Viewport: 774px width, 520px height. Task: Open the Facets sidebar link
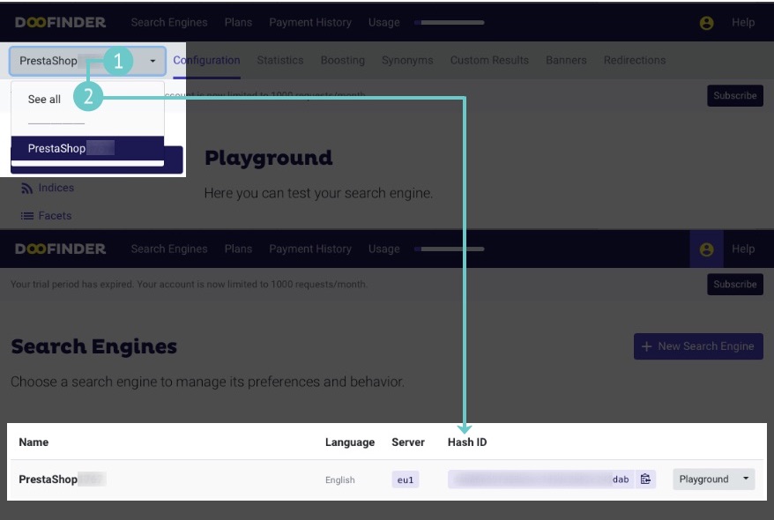(55, 216)
